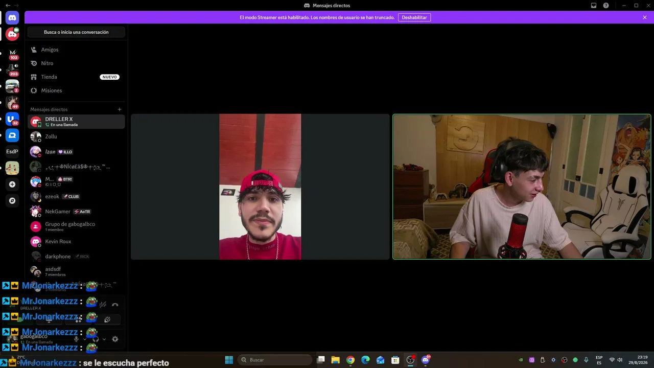Open File Explorer from the taskbar
This screenshot has height=368, width=654.
[335, 360]
